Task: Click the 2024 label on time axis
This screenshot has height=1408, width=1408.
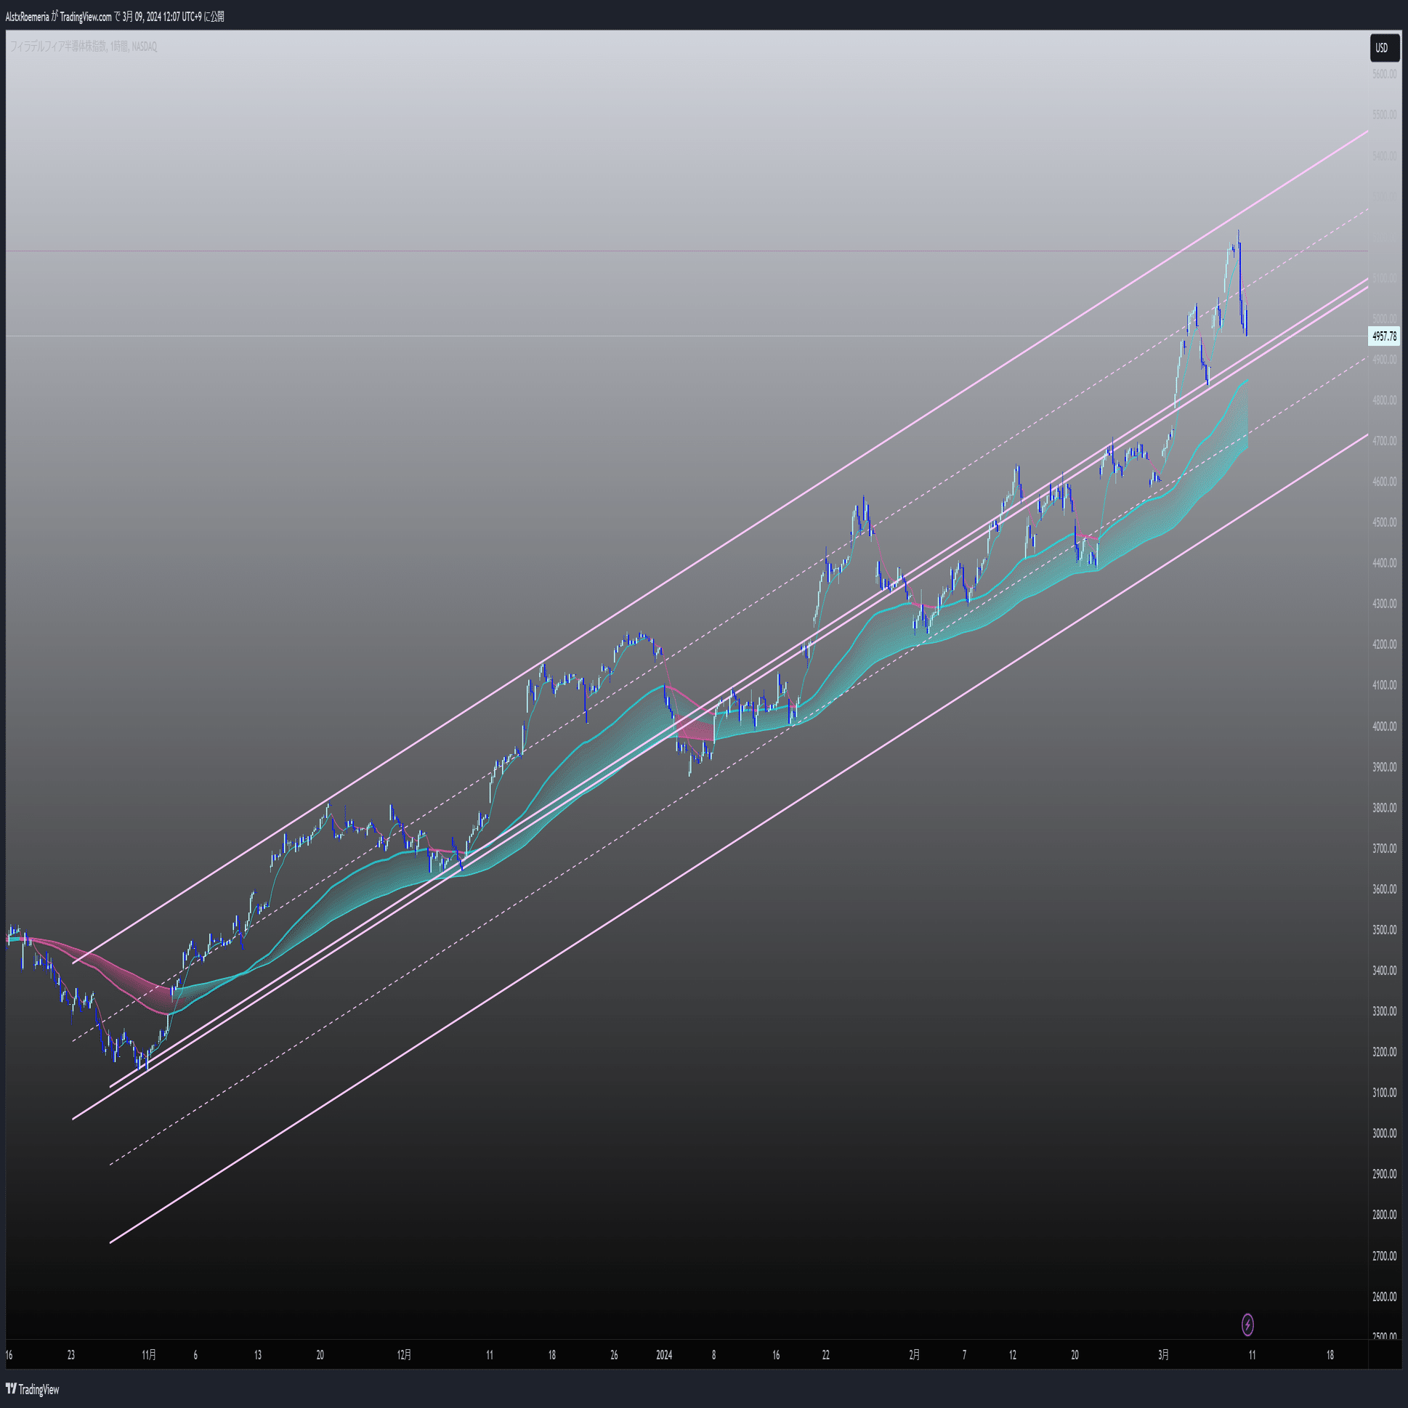Action: (x=664, y=1355)
